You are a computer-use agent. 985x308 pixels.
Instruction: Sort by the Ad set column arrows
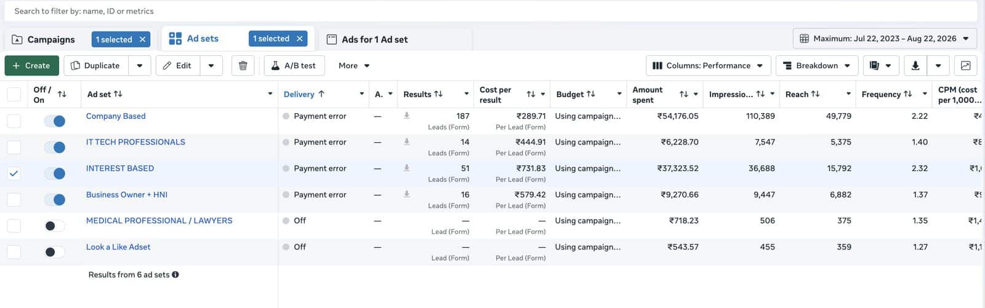coord(118,94)
